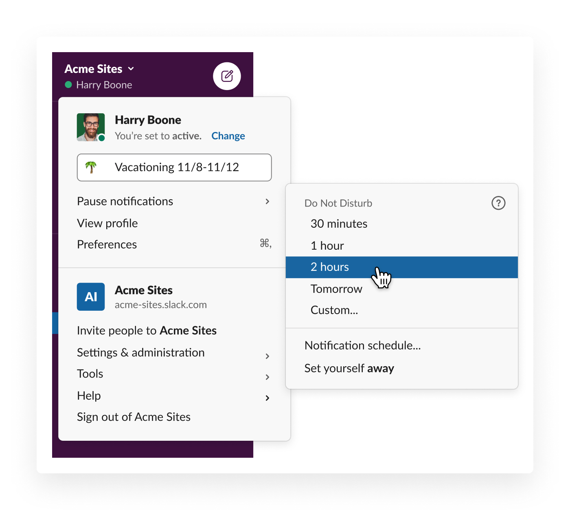Expand the Help submenu arrow
Viewport: 570px width, 510px height.
click(x=267, y=398)
